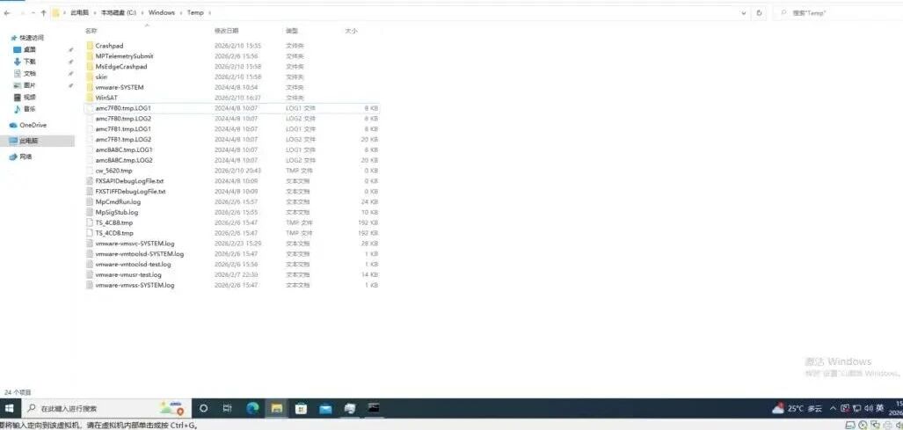Open 文档 from quick access
This screenshot has height=430, width=903.
30,74
